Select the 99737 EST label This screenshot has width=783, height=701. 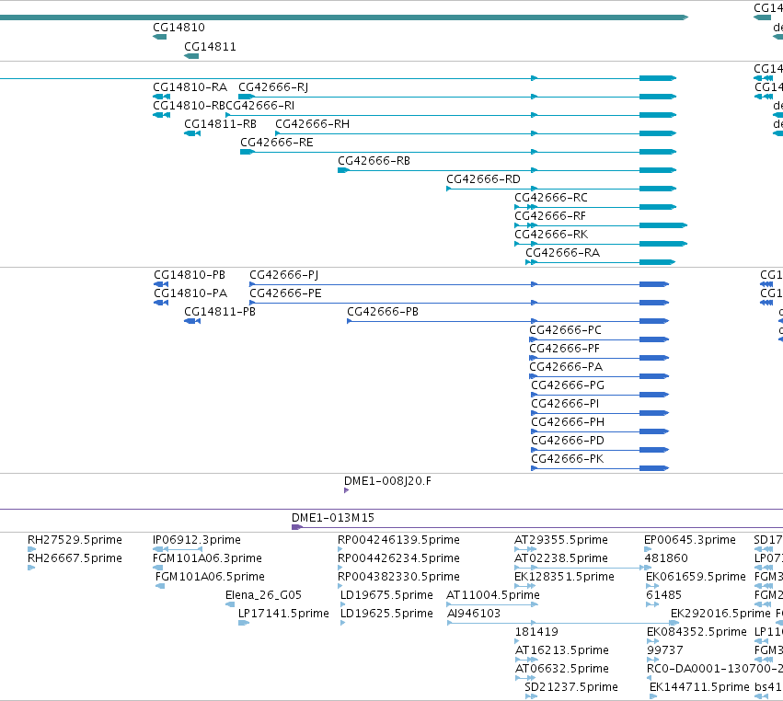point(664,650)
